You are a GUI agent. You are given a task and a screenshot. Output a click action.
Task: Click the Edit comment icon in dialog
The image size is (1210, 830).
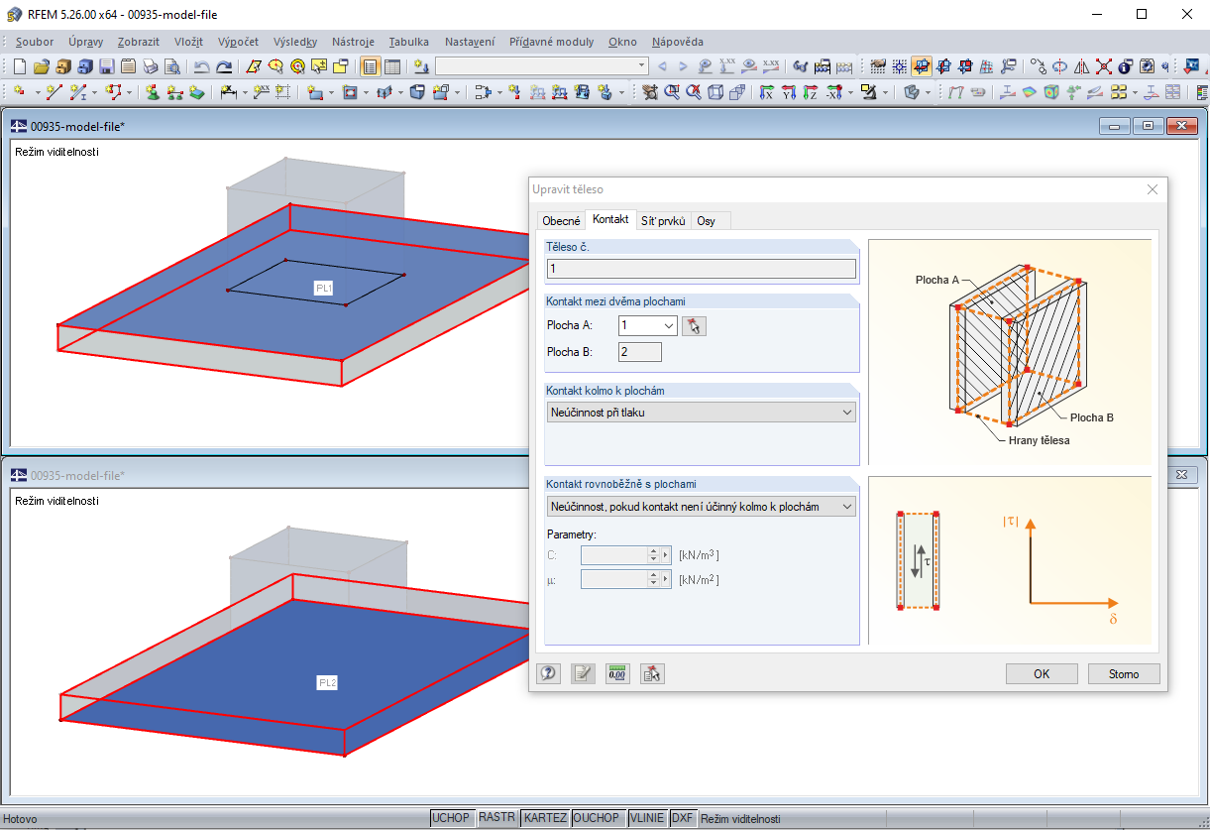tap(583, 674)
